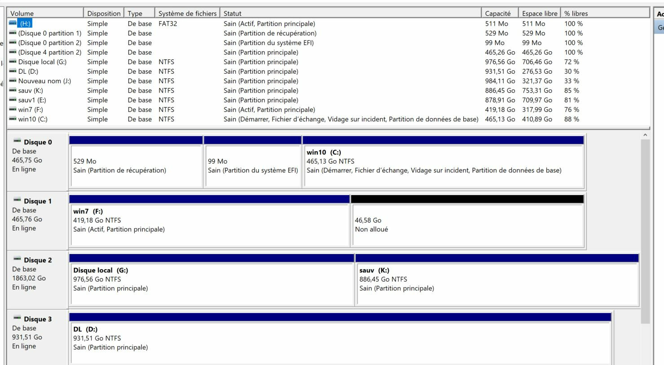This screenshot has width=664, height=365.
Task: Click the sauv1 (E:) row drive icon
Action: pos(13,100)
